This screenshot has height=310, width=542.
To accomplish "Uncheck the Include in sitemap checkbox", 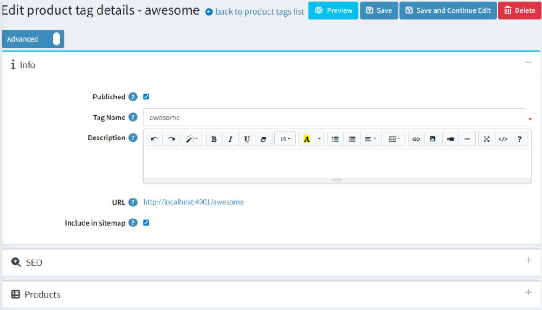I will pos(146,223).
